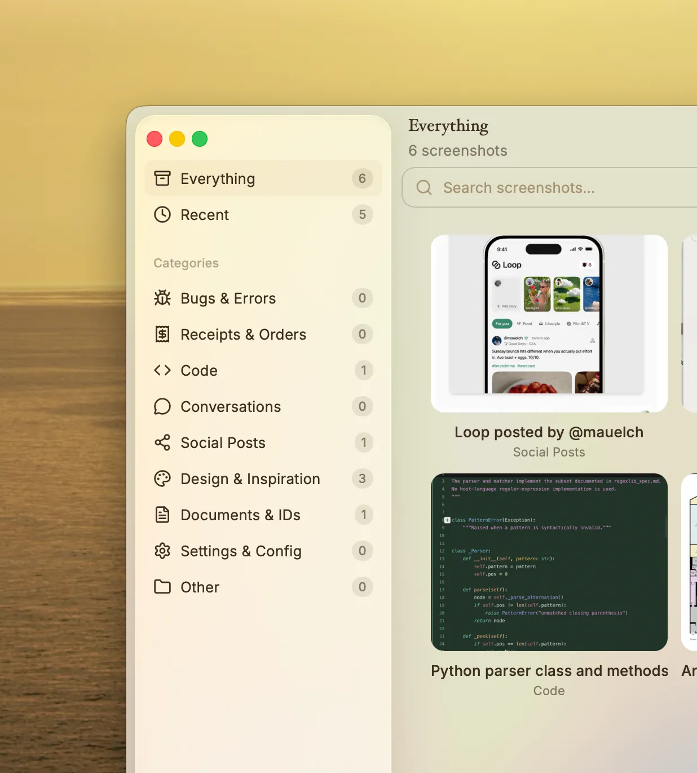Close the window with the red button

(155, 139)
